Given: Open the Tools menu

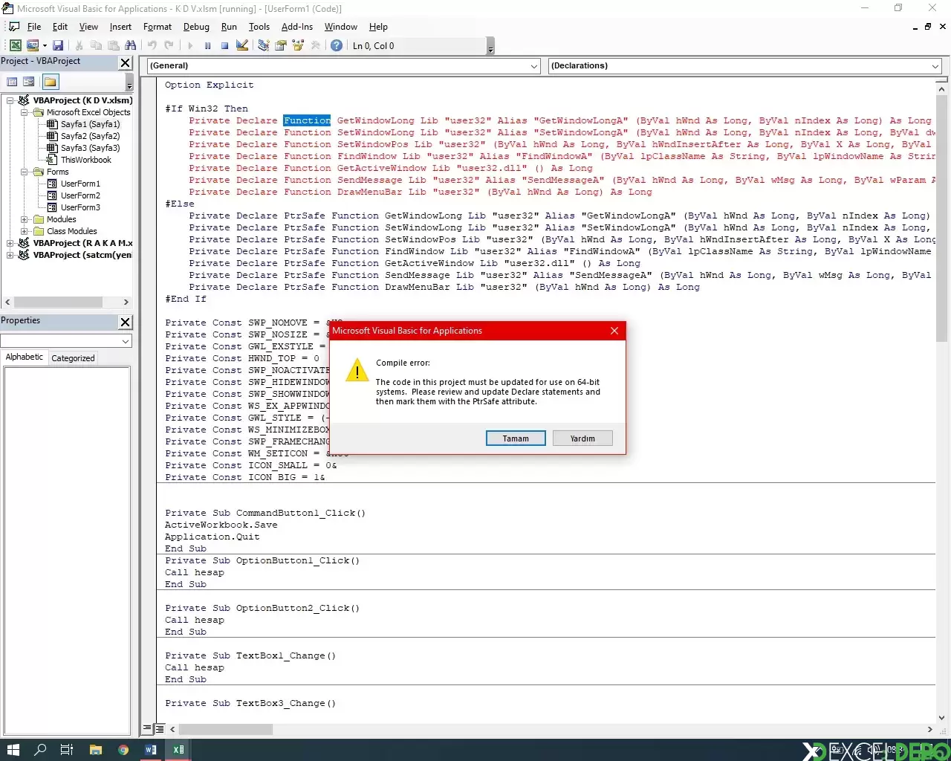Looking at the screenshot, I should click(x=259, y=27).
